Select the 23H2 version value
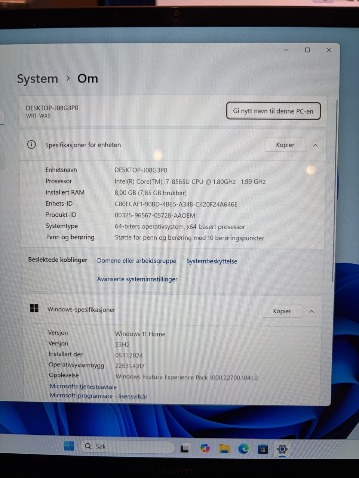Viewport: 359px width, 478px height. pyautogui.click(x=122, y=344)
